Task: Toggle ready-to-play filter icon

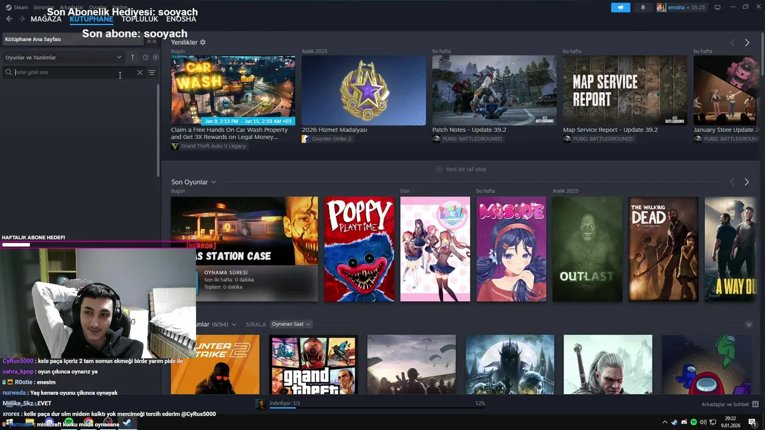Action: click(155, 57)
